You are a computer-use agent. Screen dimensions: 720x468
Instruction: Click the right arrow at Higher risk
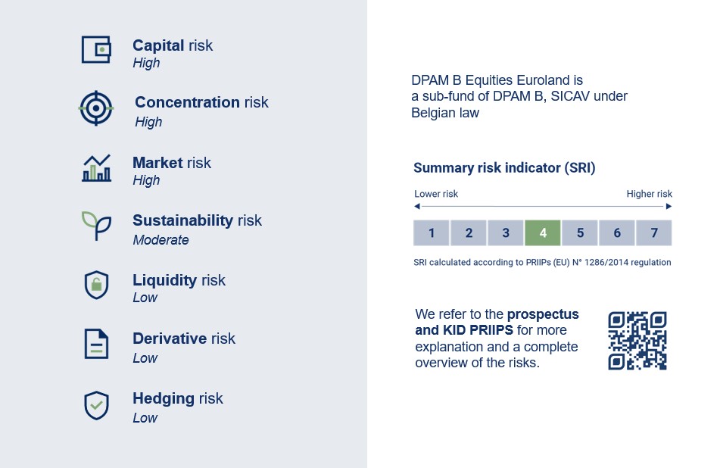(x=669, y=206)
